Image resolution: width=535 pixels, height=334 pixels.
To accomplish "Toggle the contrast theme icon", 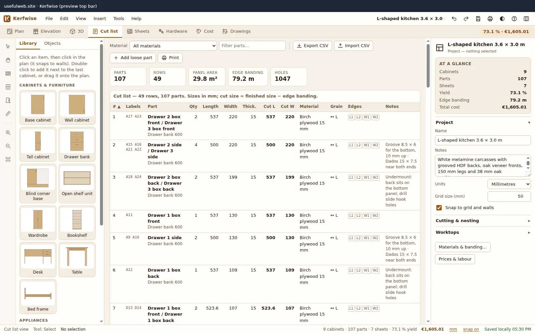I will click(502, 19).
